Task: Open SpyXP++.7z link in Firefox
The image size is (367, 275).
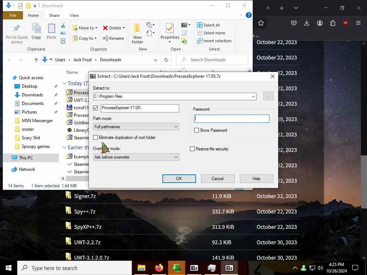Action: point(88,227)
